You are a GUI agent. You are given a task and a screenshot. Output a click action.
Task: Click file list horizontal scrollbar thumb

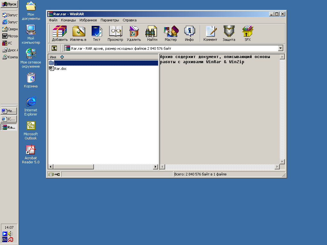[73, 167]
